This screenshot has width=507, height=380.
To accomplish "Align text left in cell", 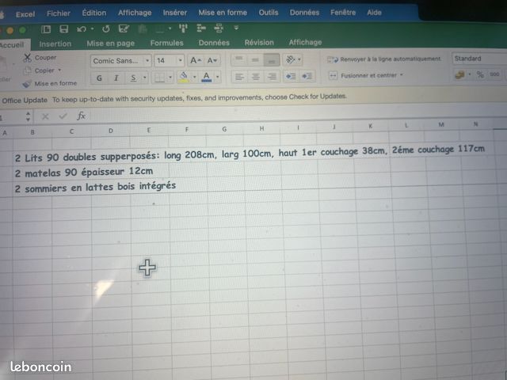I will (x=239, y=77).
